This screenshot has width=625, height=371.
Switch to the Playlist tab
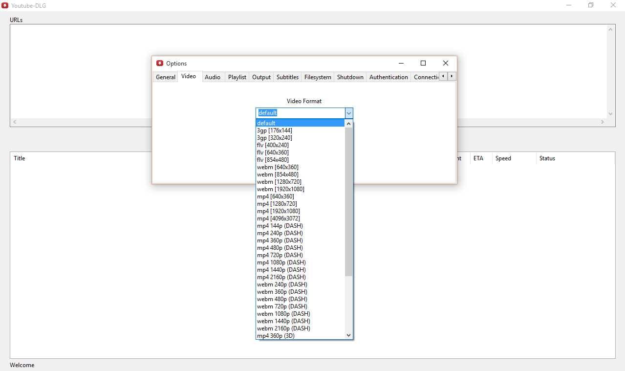pyautogui.click(x=237, y=77)
